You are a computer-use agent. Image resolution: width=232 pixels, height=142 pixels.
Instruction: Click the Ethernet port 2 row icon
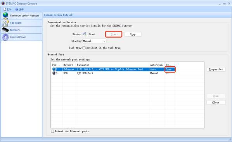coord(54,69)
